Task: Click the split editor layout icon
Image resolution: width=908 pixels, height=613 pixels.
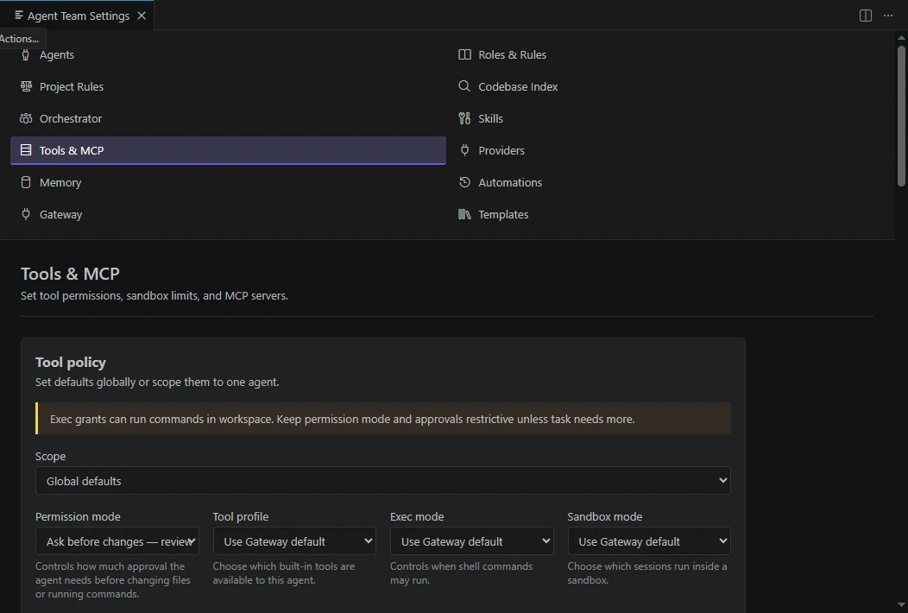Action: coord(866,16)
